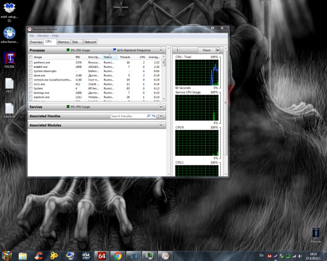
Task: Switch to Task Manager in the taskbar
Action: [149, 256]
